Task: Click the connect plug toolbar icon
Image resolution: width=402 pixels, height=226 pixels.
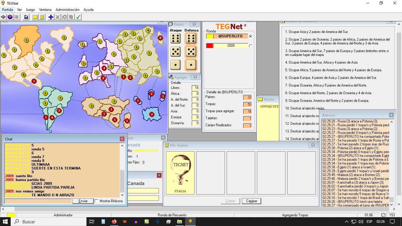Action: pyautogui.click(x=4, y=17)
